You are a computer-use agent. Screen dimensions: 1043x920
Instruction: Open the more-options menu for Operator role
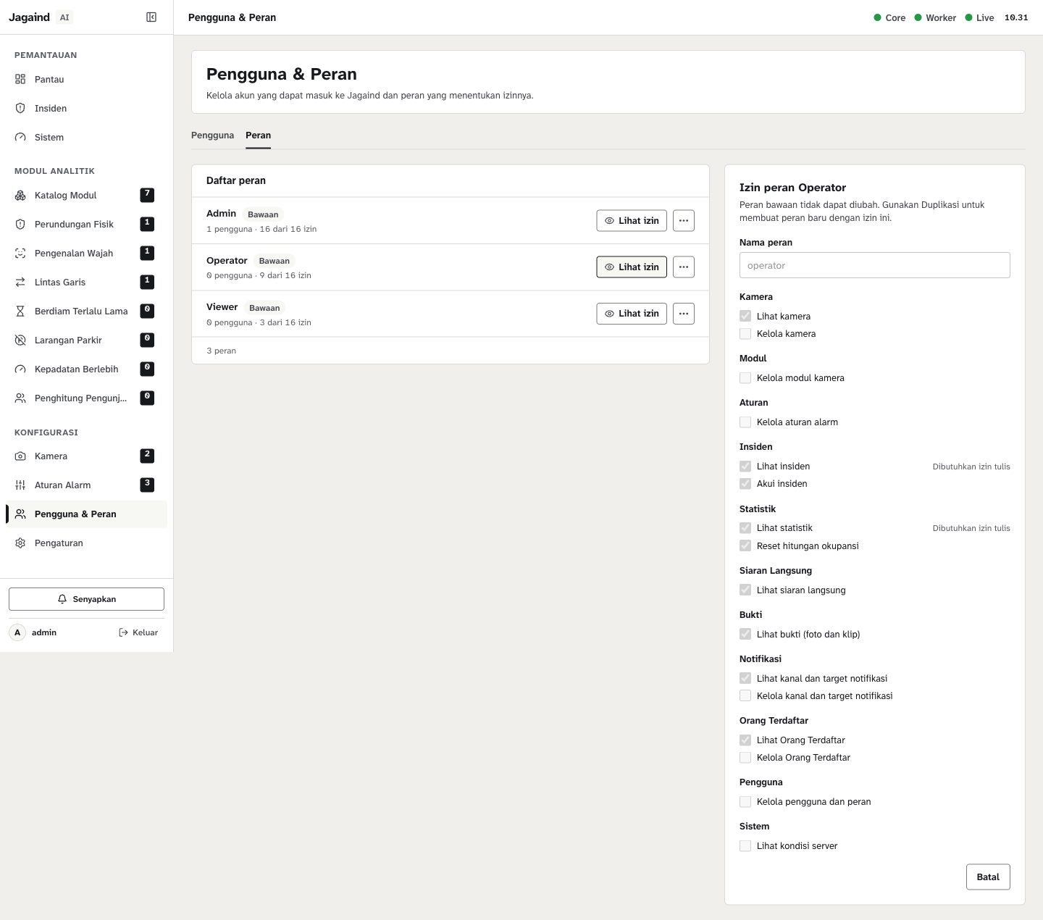pyautogui.click(x=684, y=267)
